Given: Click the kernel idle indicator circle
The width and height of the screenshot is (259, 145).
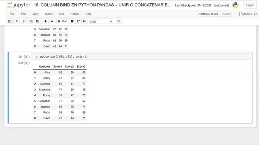Looking at the screenshot, I should pyautogui.click(x=255, y=14).
